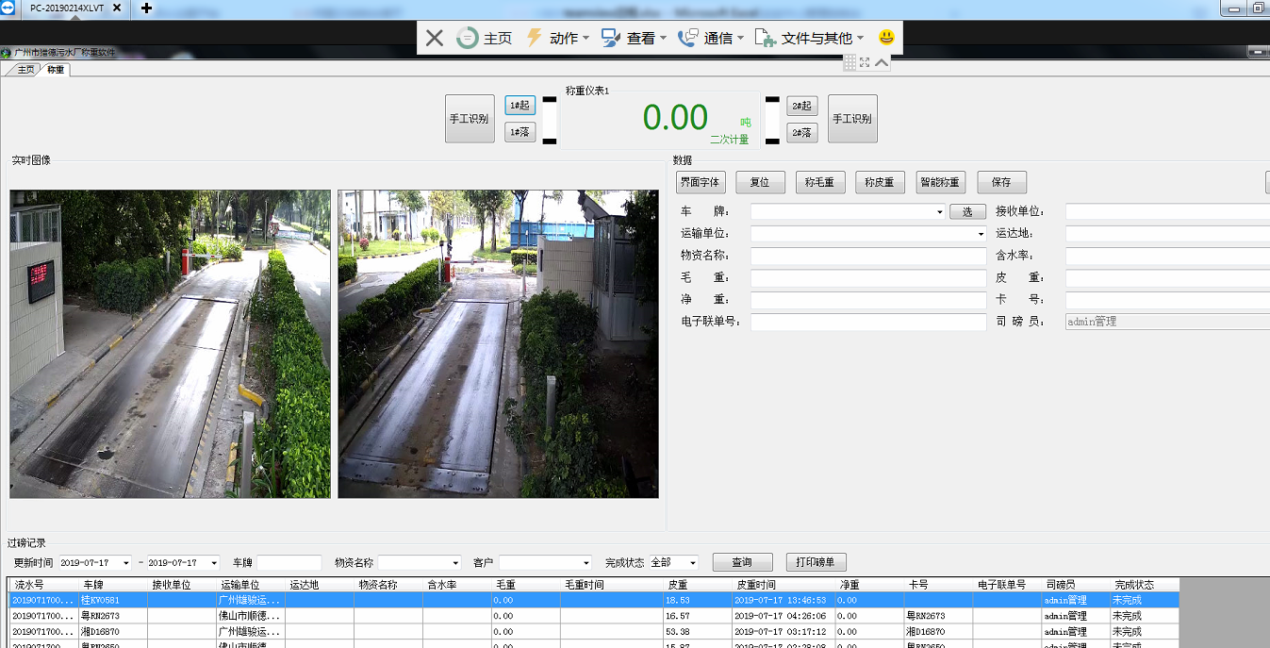Select the row with plate 桂KV0581
The height and width of the screenshot is (648, 1270).
pyautogui.click(x=594, y=600)
